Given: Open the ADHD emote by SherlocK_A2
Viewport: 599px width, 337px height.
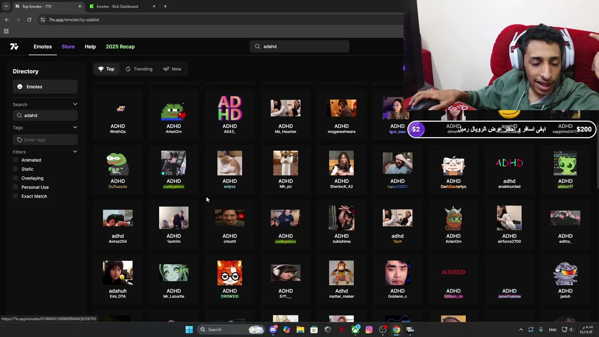Looking at the screenshot, I should (342, 169).
